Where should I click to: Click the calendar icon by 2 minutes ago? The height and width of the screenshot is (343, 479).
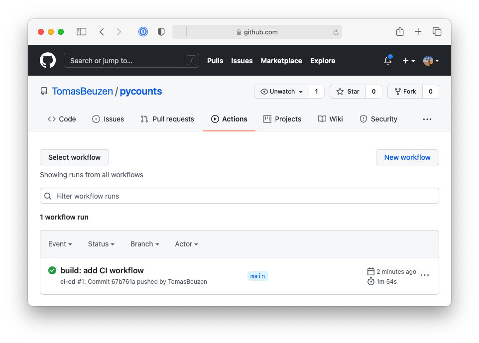click(371, 271)
